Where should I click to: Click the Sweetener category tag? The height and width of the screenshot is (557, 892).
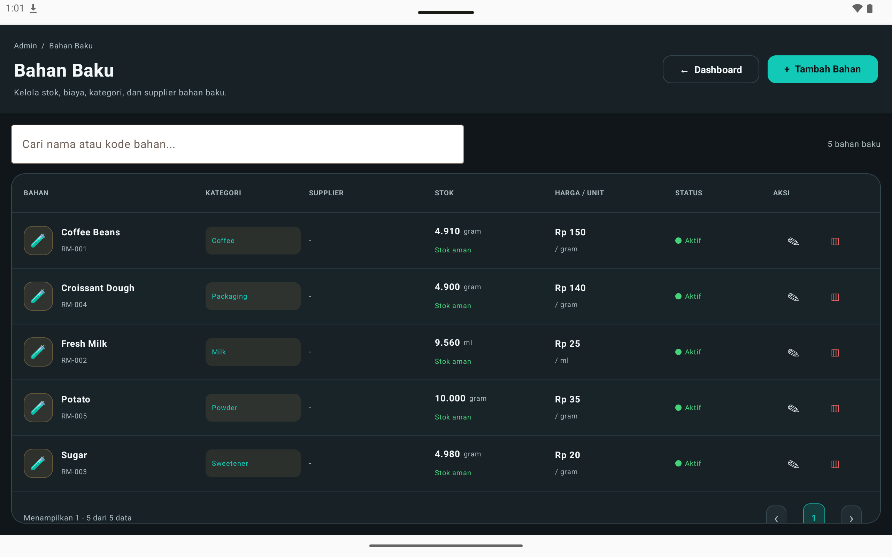pos(253,463)
